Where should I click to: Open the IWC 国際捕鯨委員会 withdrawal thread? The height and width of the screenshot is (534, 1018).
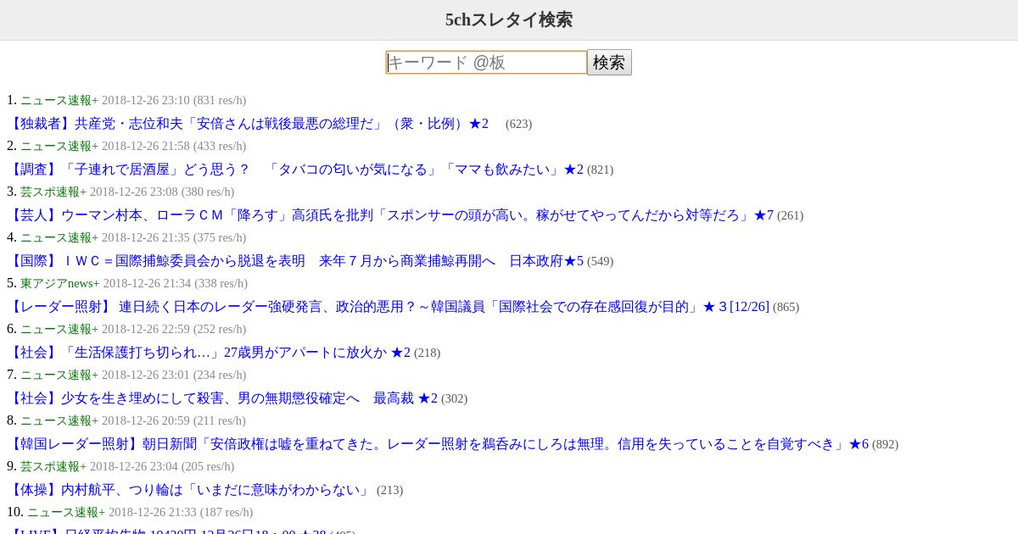point(295,261)
